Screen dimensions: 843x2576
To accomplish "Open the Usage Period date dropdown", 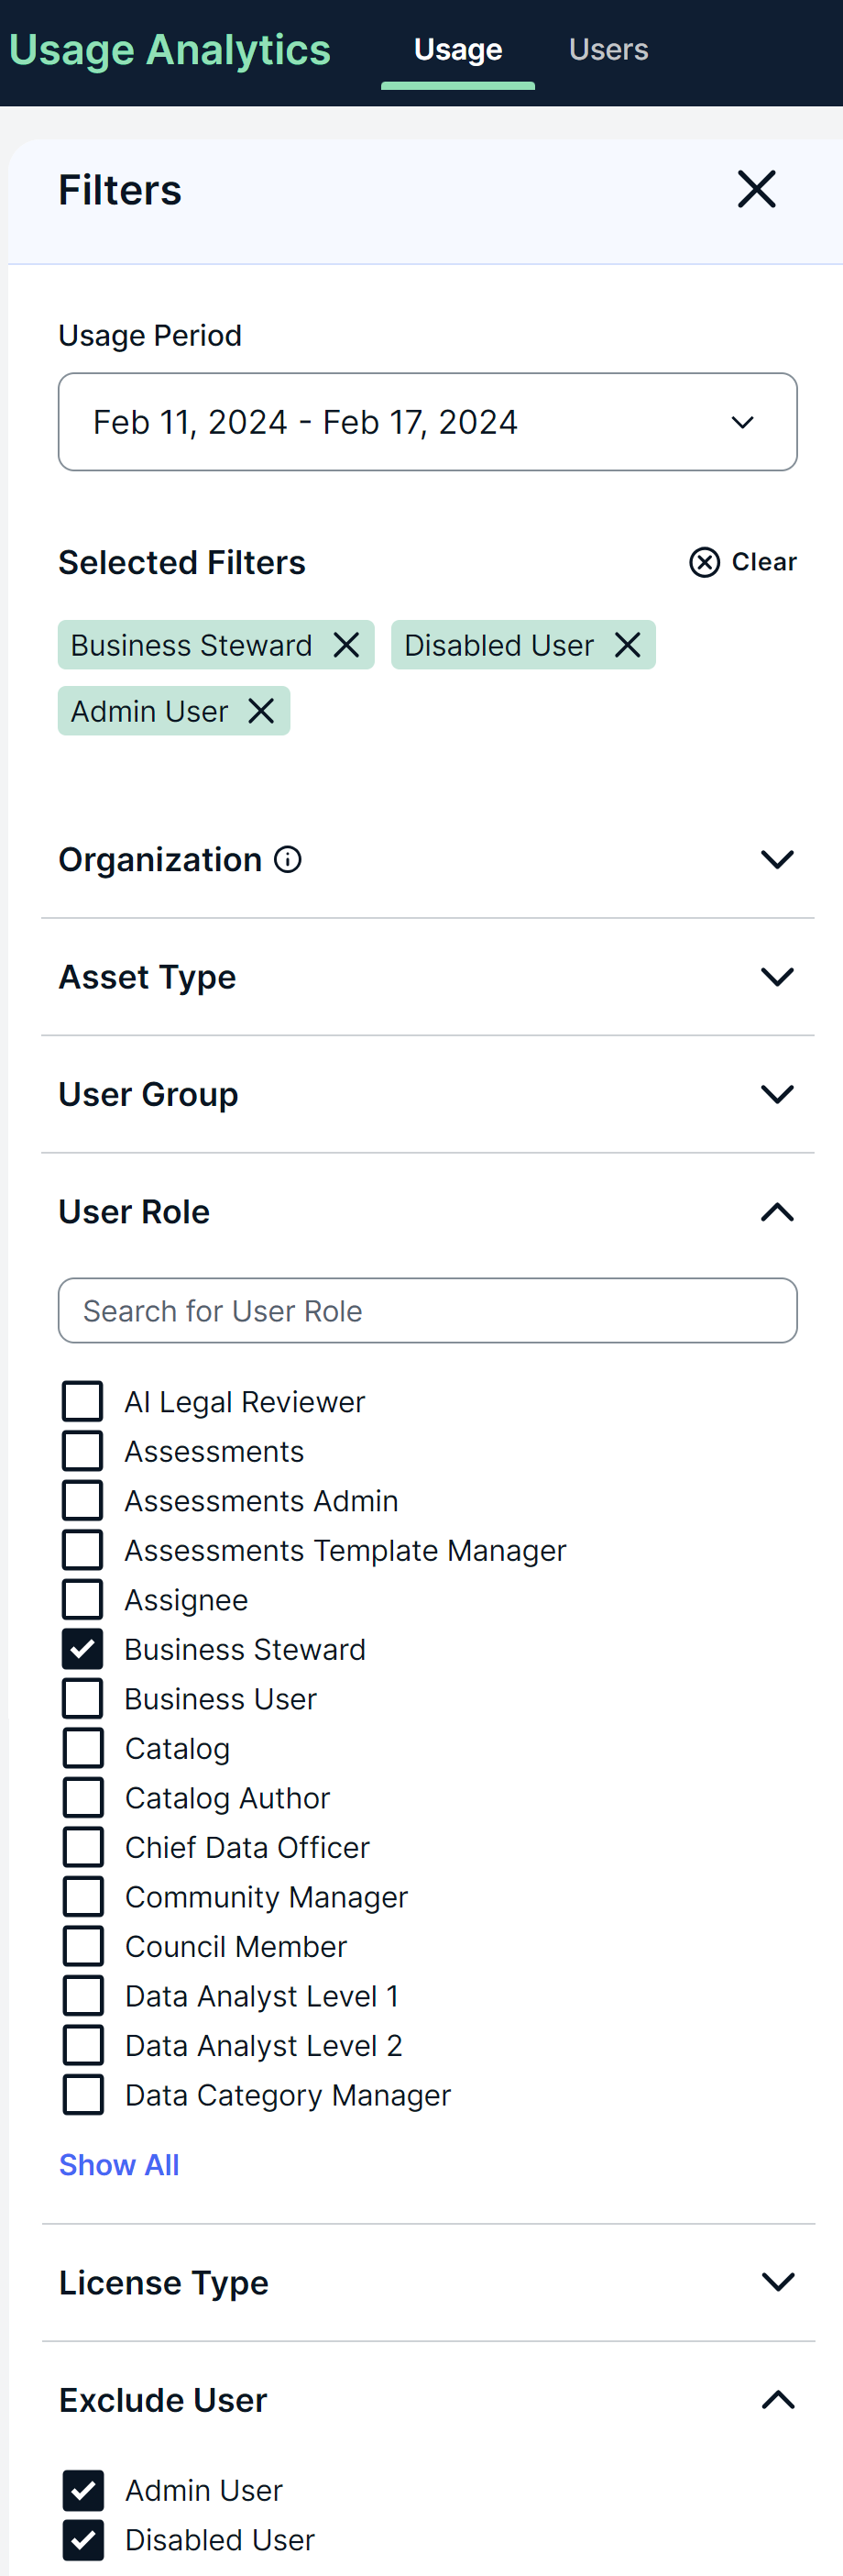I will click(428, 422).
